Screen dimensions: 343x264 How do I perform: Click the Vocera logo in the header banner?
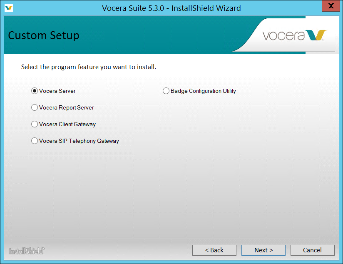click(x=294, y=35)
